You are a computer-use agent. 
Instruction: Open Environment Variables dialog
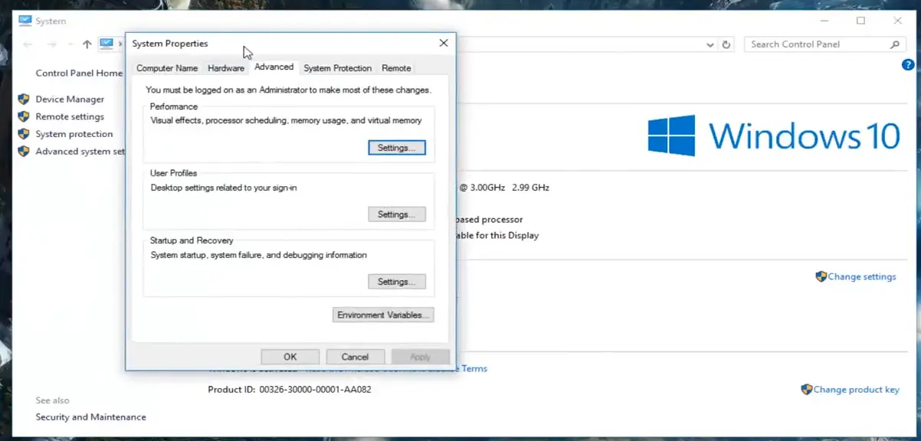[x=384, y=315]
